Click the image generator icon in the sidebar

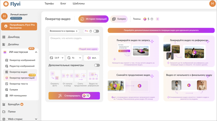[x=7, y=60]
